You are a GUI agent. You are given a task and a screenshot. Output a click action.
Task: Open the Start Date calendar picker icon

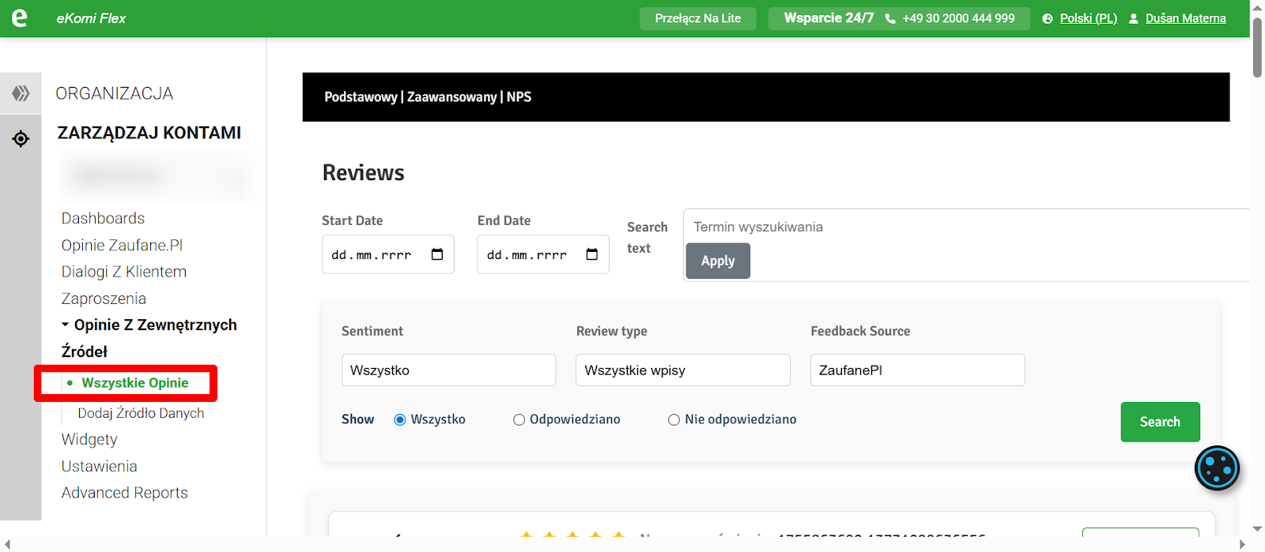437,254
